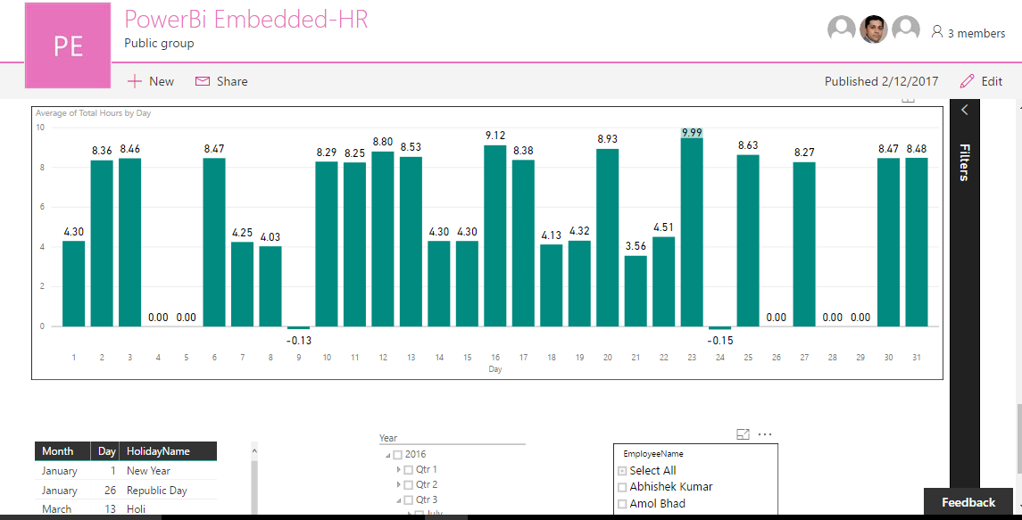Collapse the 2016 tree node
The height and width of the screenshot is (520, 1022).
387,456
